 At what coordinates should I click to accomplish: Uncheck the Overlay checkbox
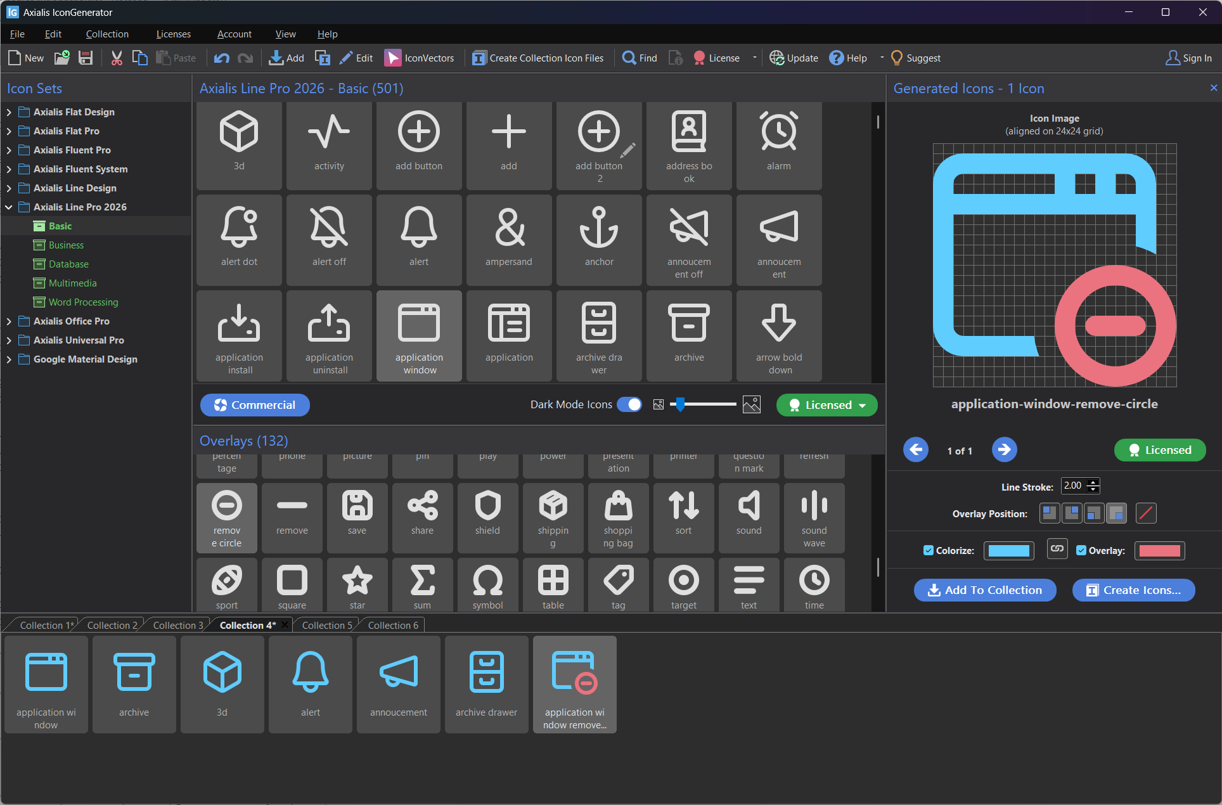pyautogui.click(x=1082, y=550)
